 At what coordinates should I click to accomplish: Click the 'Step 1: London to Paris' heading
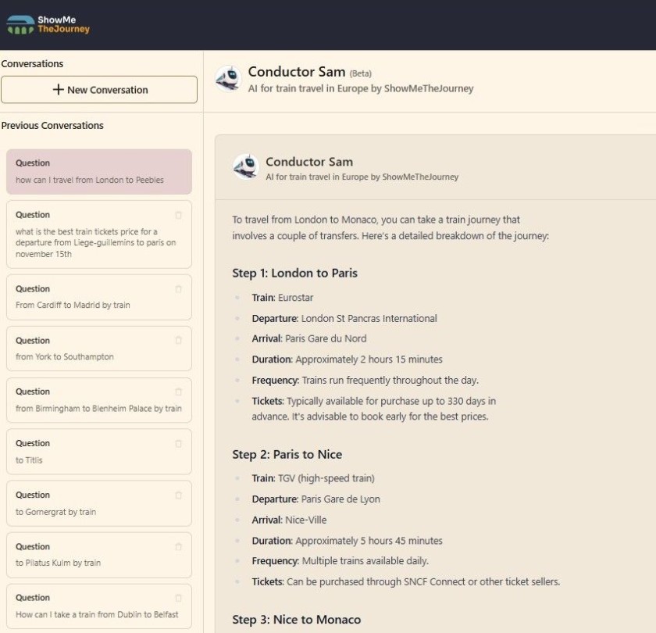point(295,273)
